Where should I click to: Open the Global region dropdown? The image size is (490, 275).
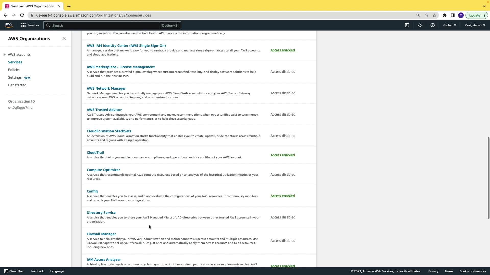449,25
